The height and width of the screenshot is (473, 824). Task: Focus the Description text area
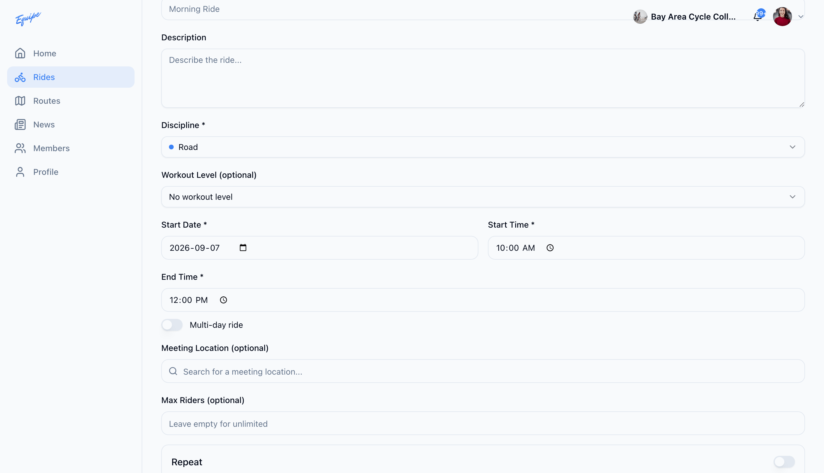click(483, 78)
